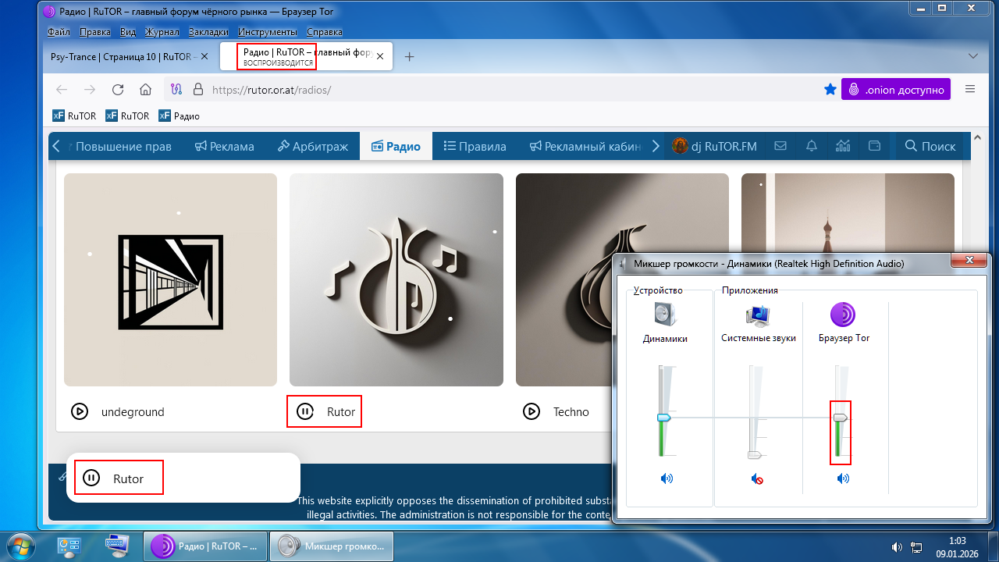Mute Браузер Tor in the volume mixer
Image resolution: width=999 pixels, height=562 pixels.
pyautogui.click(x=843, y=478)
